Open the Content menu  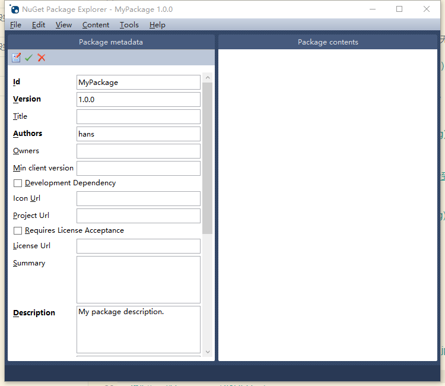pyautogui.click(x=96, y=25)
